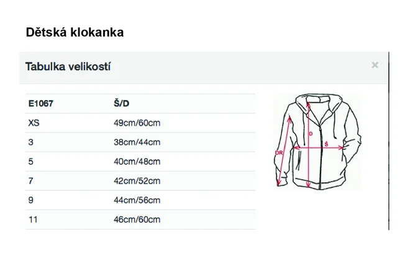Screen dimensions: 410x260
Task: Click the 40cm/48cm measurement cell
Action: click(137, 162)
